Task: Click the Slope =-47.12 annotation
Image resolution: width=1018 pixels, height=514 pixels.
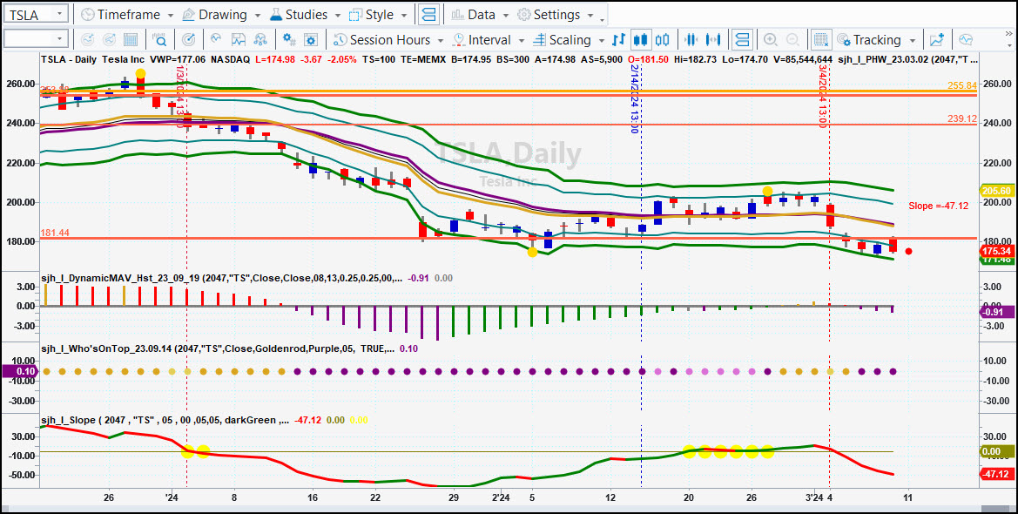Action: tap(939, 206)
